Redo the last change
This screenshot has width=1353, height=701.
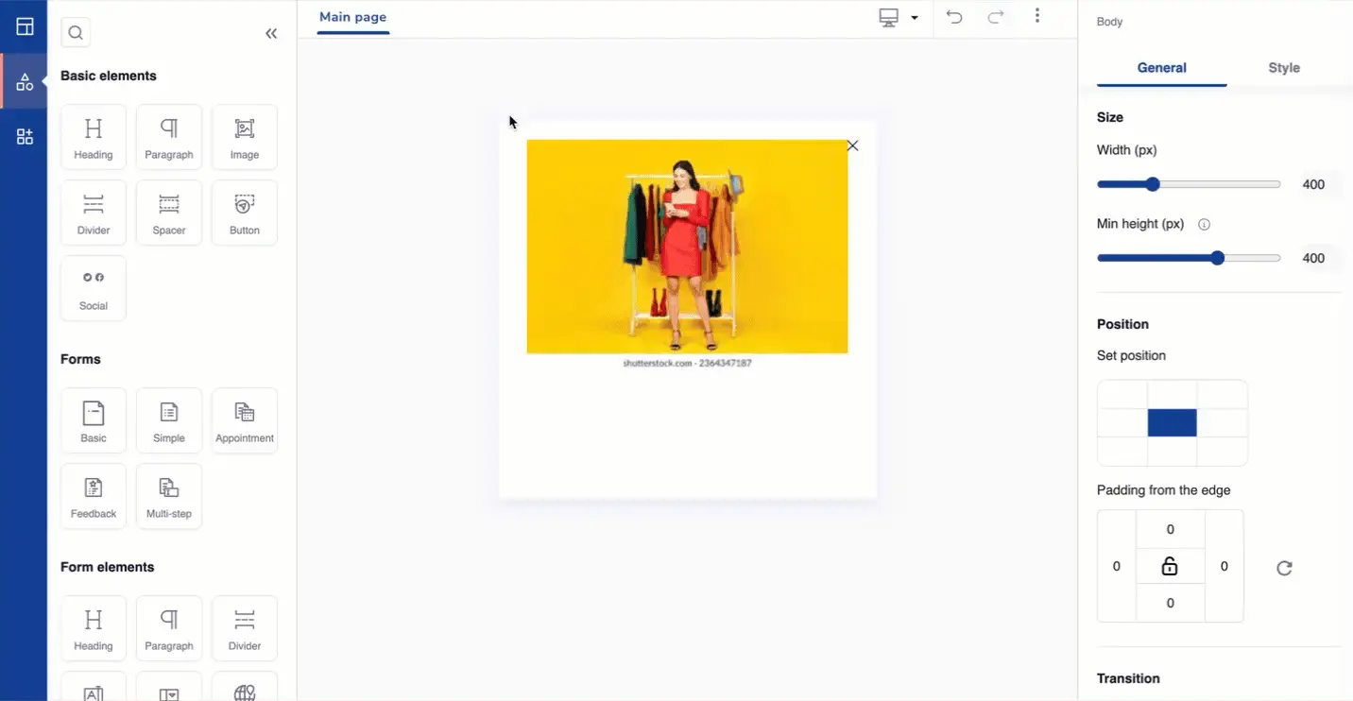click(996, 17)
